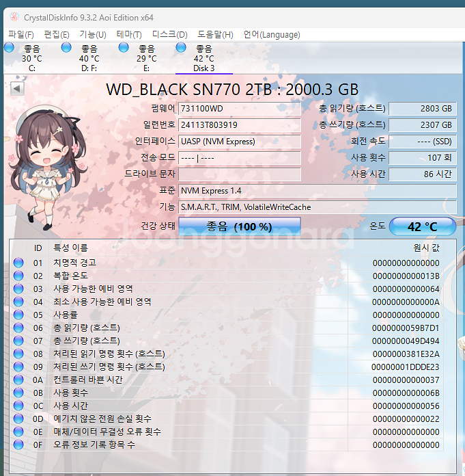Click the empty 드라이브 문자 field
The width and height of the screenshot is (465, 476).
click(240, 174)
